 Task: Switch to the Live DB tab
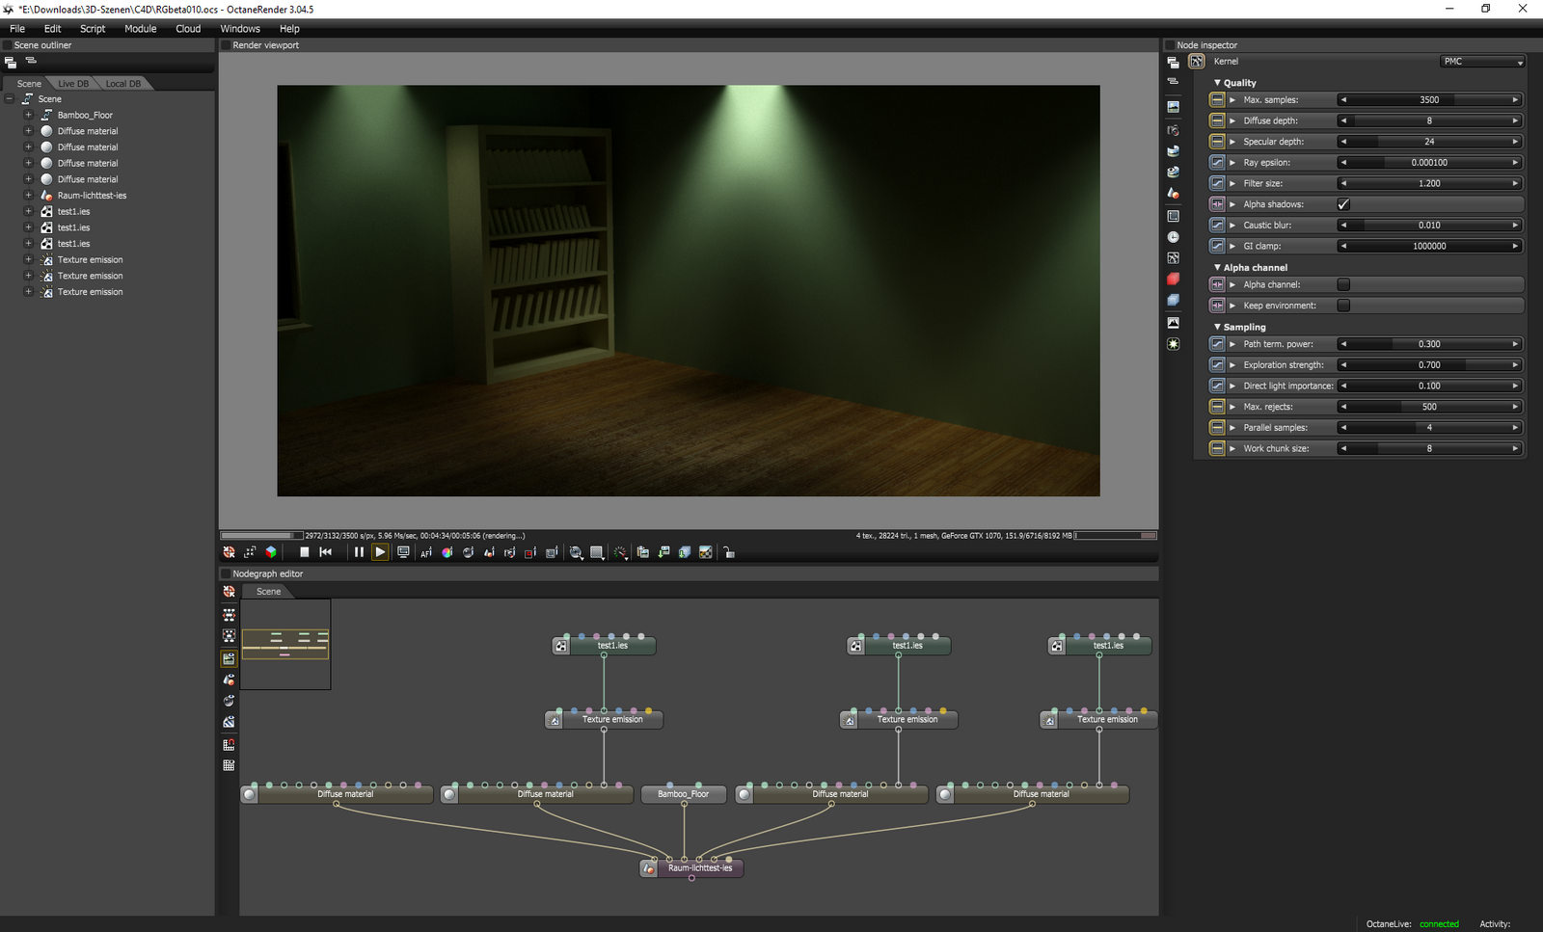(73, 84)
